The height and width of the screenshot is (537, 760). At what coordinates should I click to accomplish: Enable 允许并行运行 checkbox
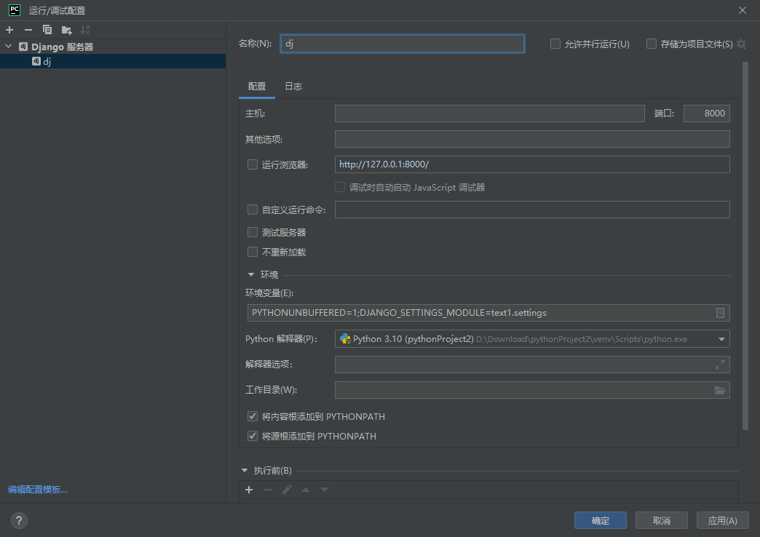click(555, 44)
